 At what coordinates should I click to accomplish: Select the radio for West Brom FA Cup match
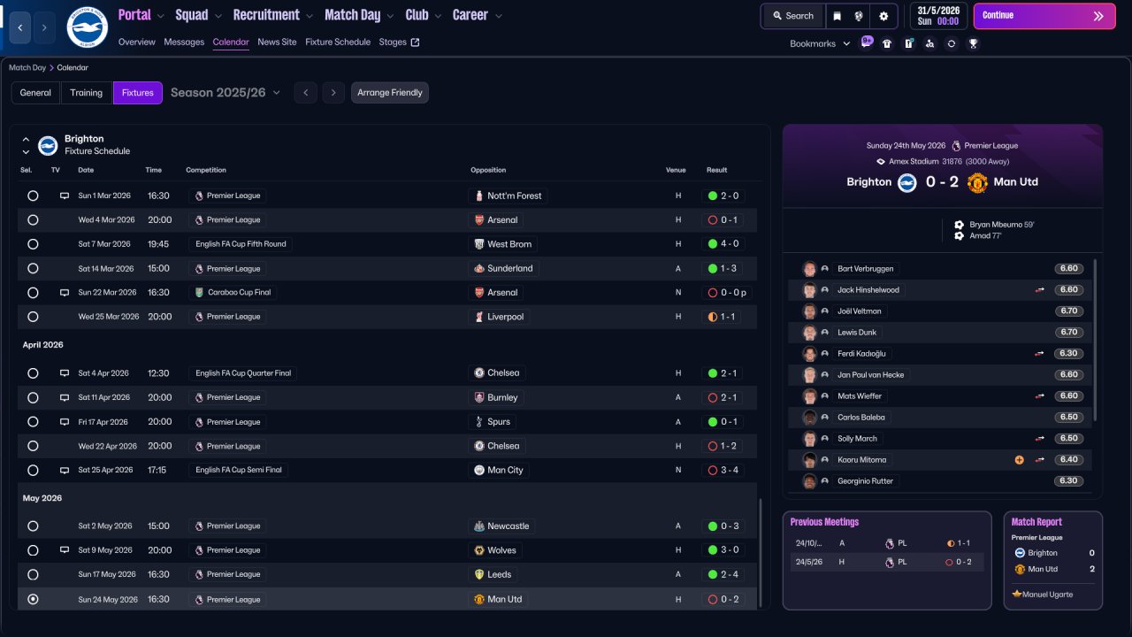33,244
